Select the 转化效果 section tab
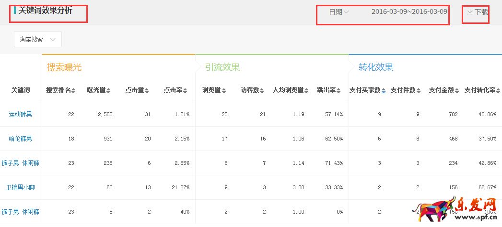Screen dimensions: 502x227 [375, 67]
